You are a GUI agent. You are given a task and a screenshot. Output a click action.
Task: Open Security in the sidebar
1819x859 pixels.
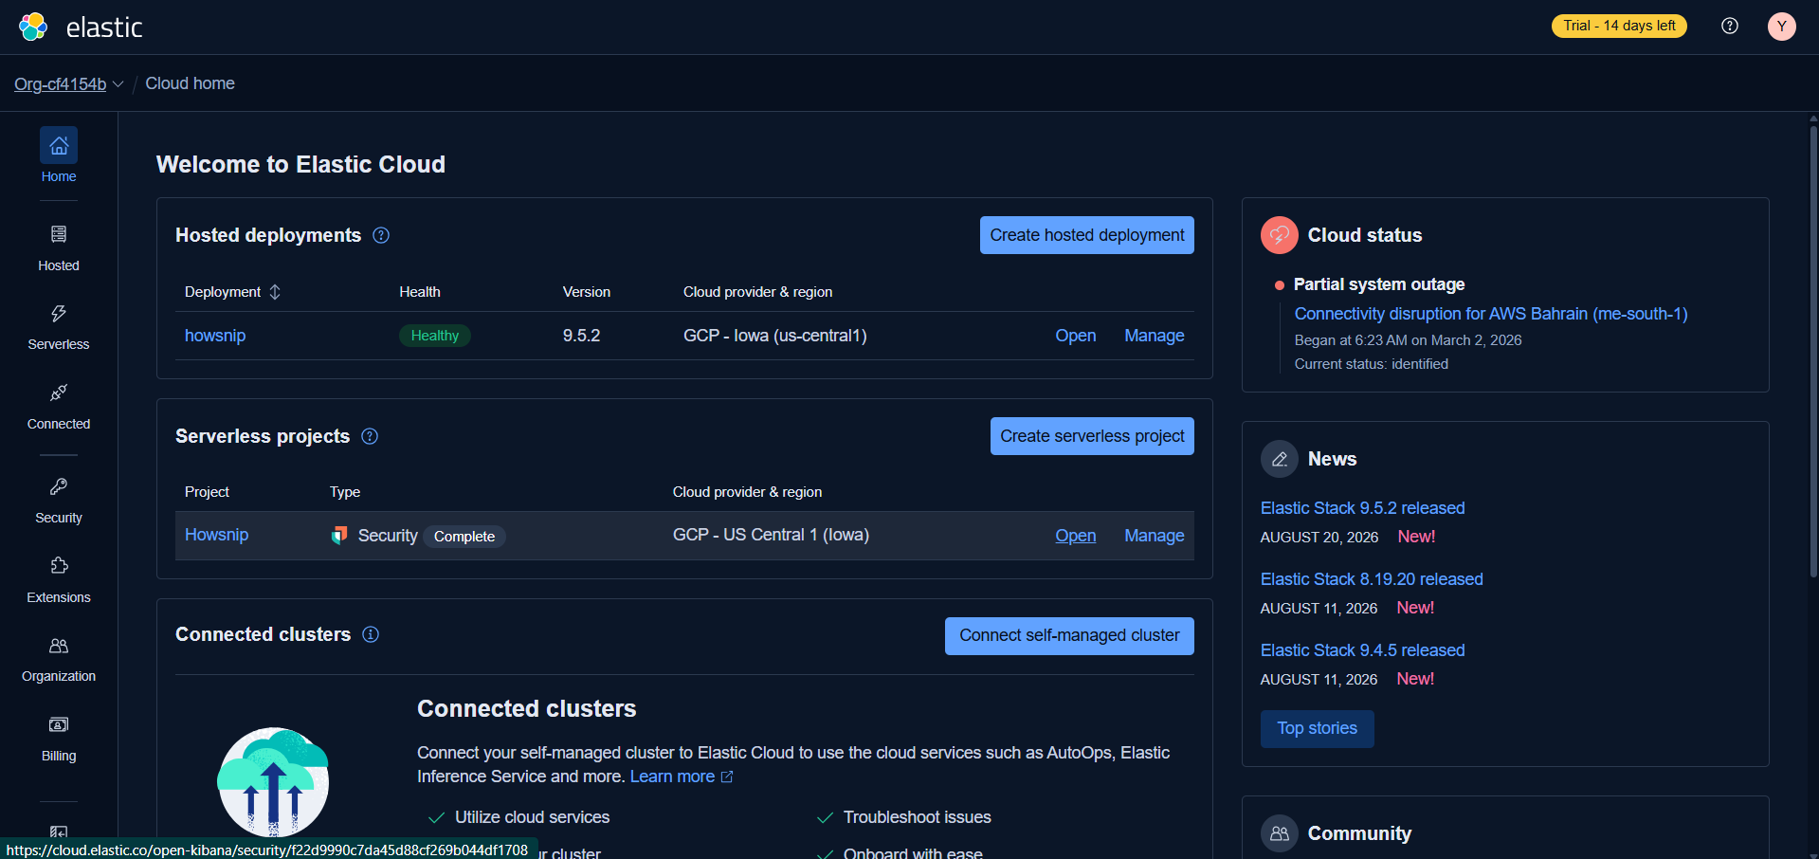click(59, 501)
